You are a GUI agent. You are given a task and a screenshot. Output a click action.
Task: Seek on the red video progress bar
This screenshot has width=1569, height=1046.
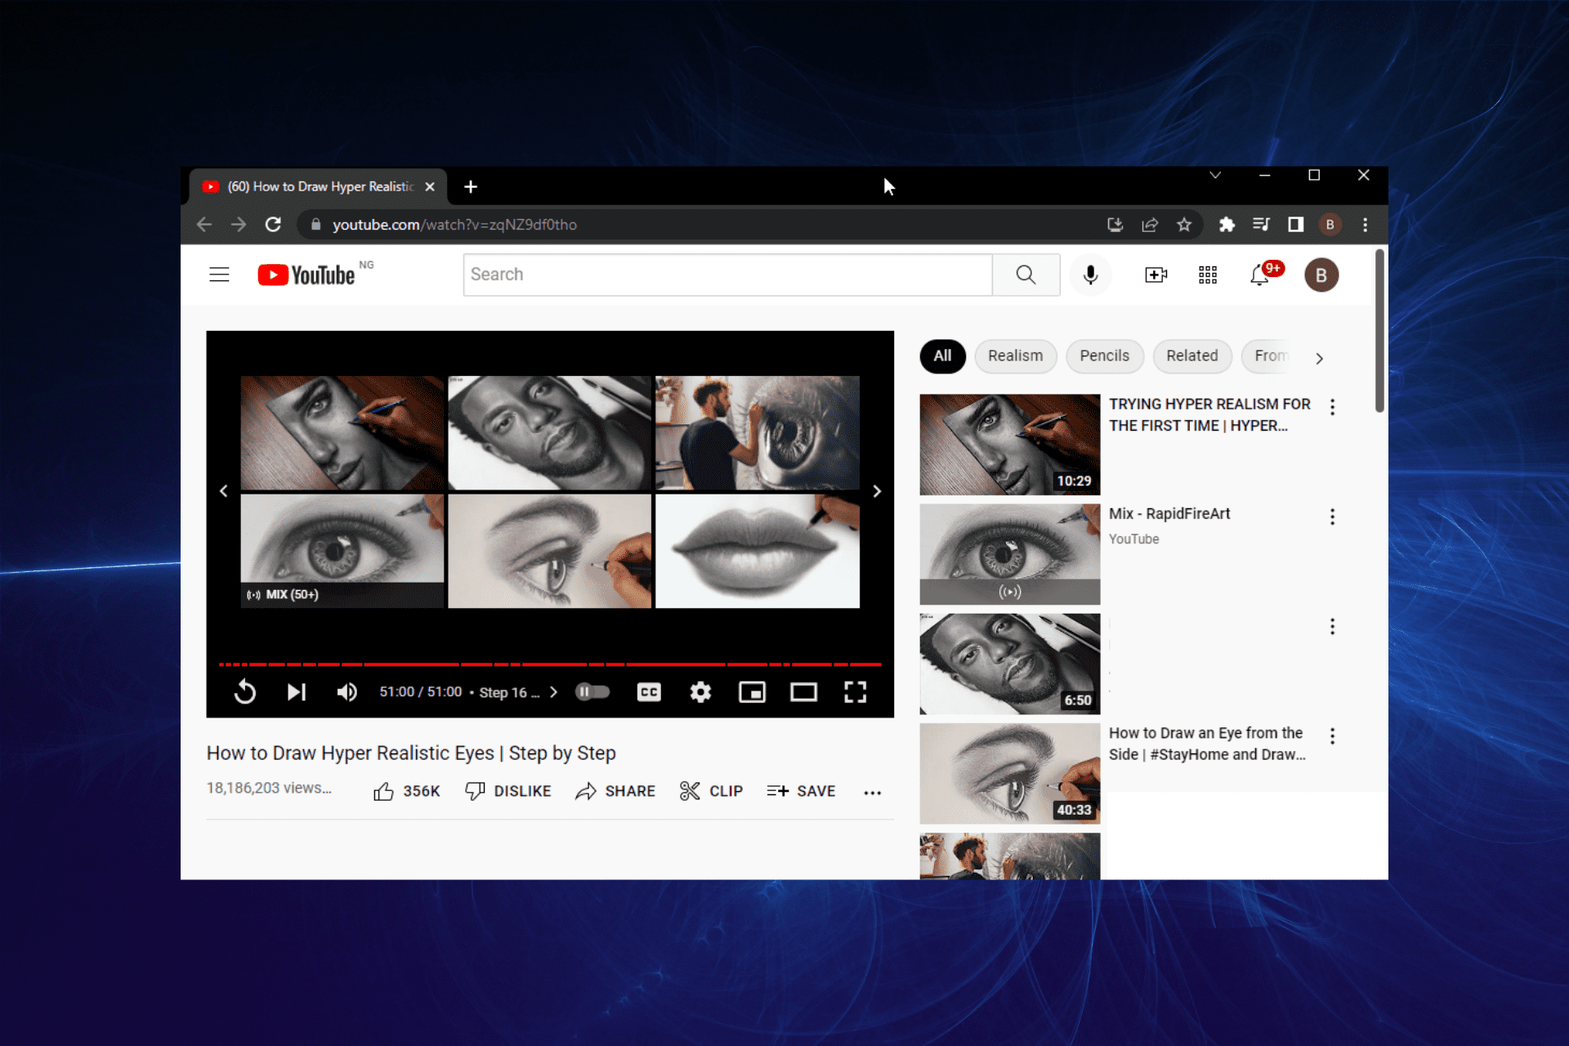[550, 664]
